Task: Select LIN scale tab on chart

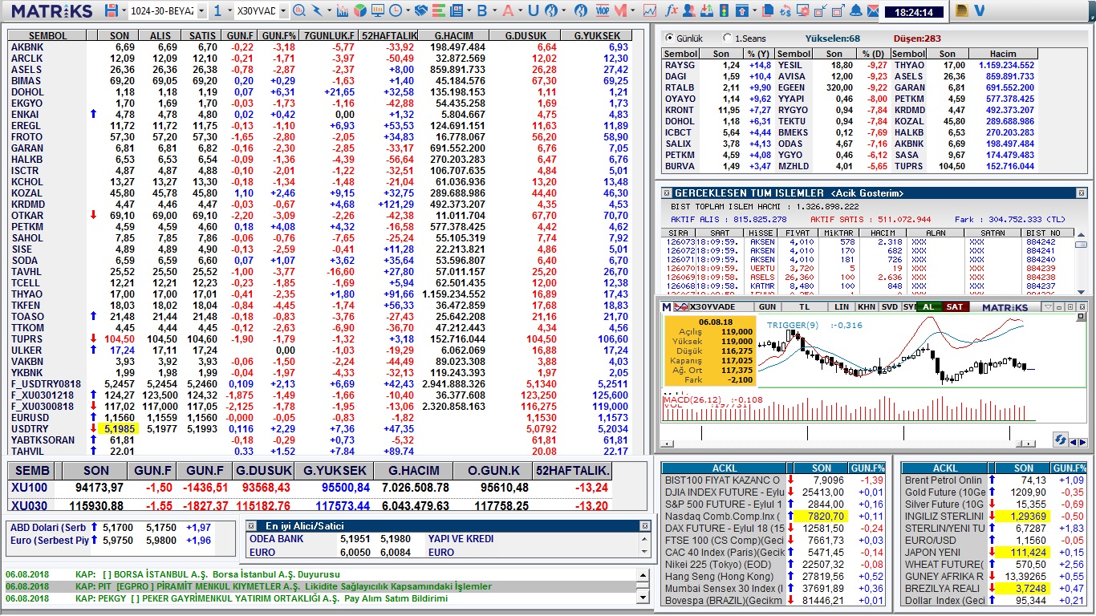Action: tap(842, 307)
